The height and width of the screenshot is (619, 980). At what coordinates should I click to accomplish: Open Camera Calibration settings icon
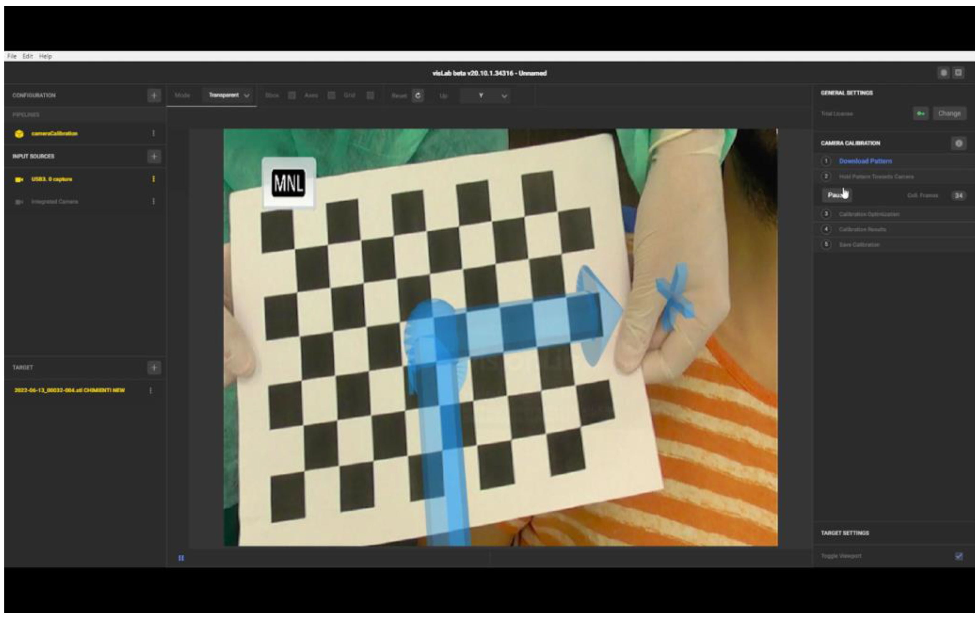pyautogui.click(x=958, y=143)
